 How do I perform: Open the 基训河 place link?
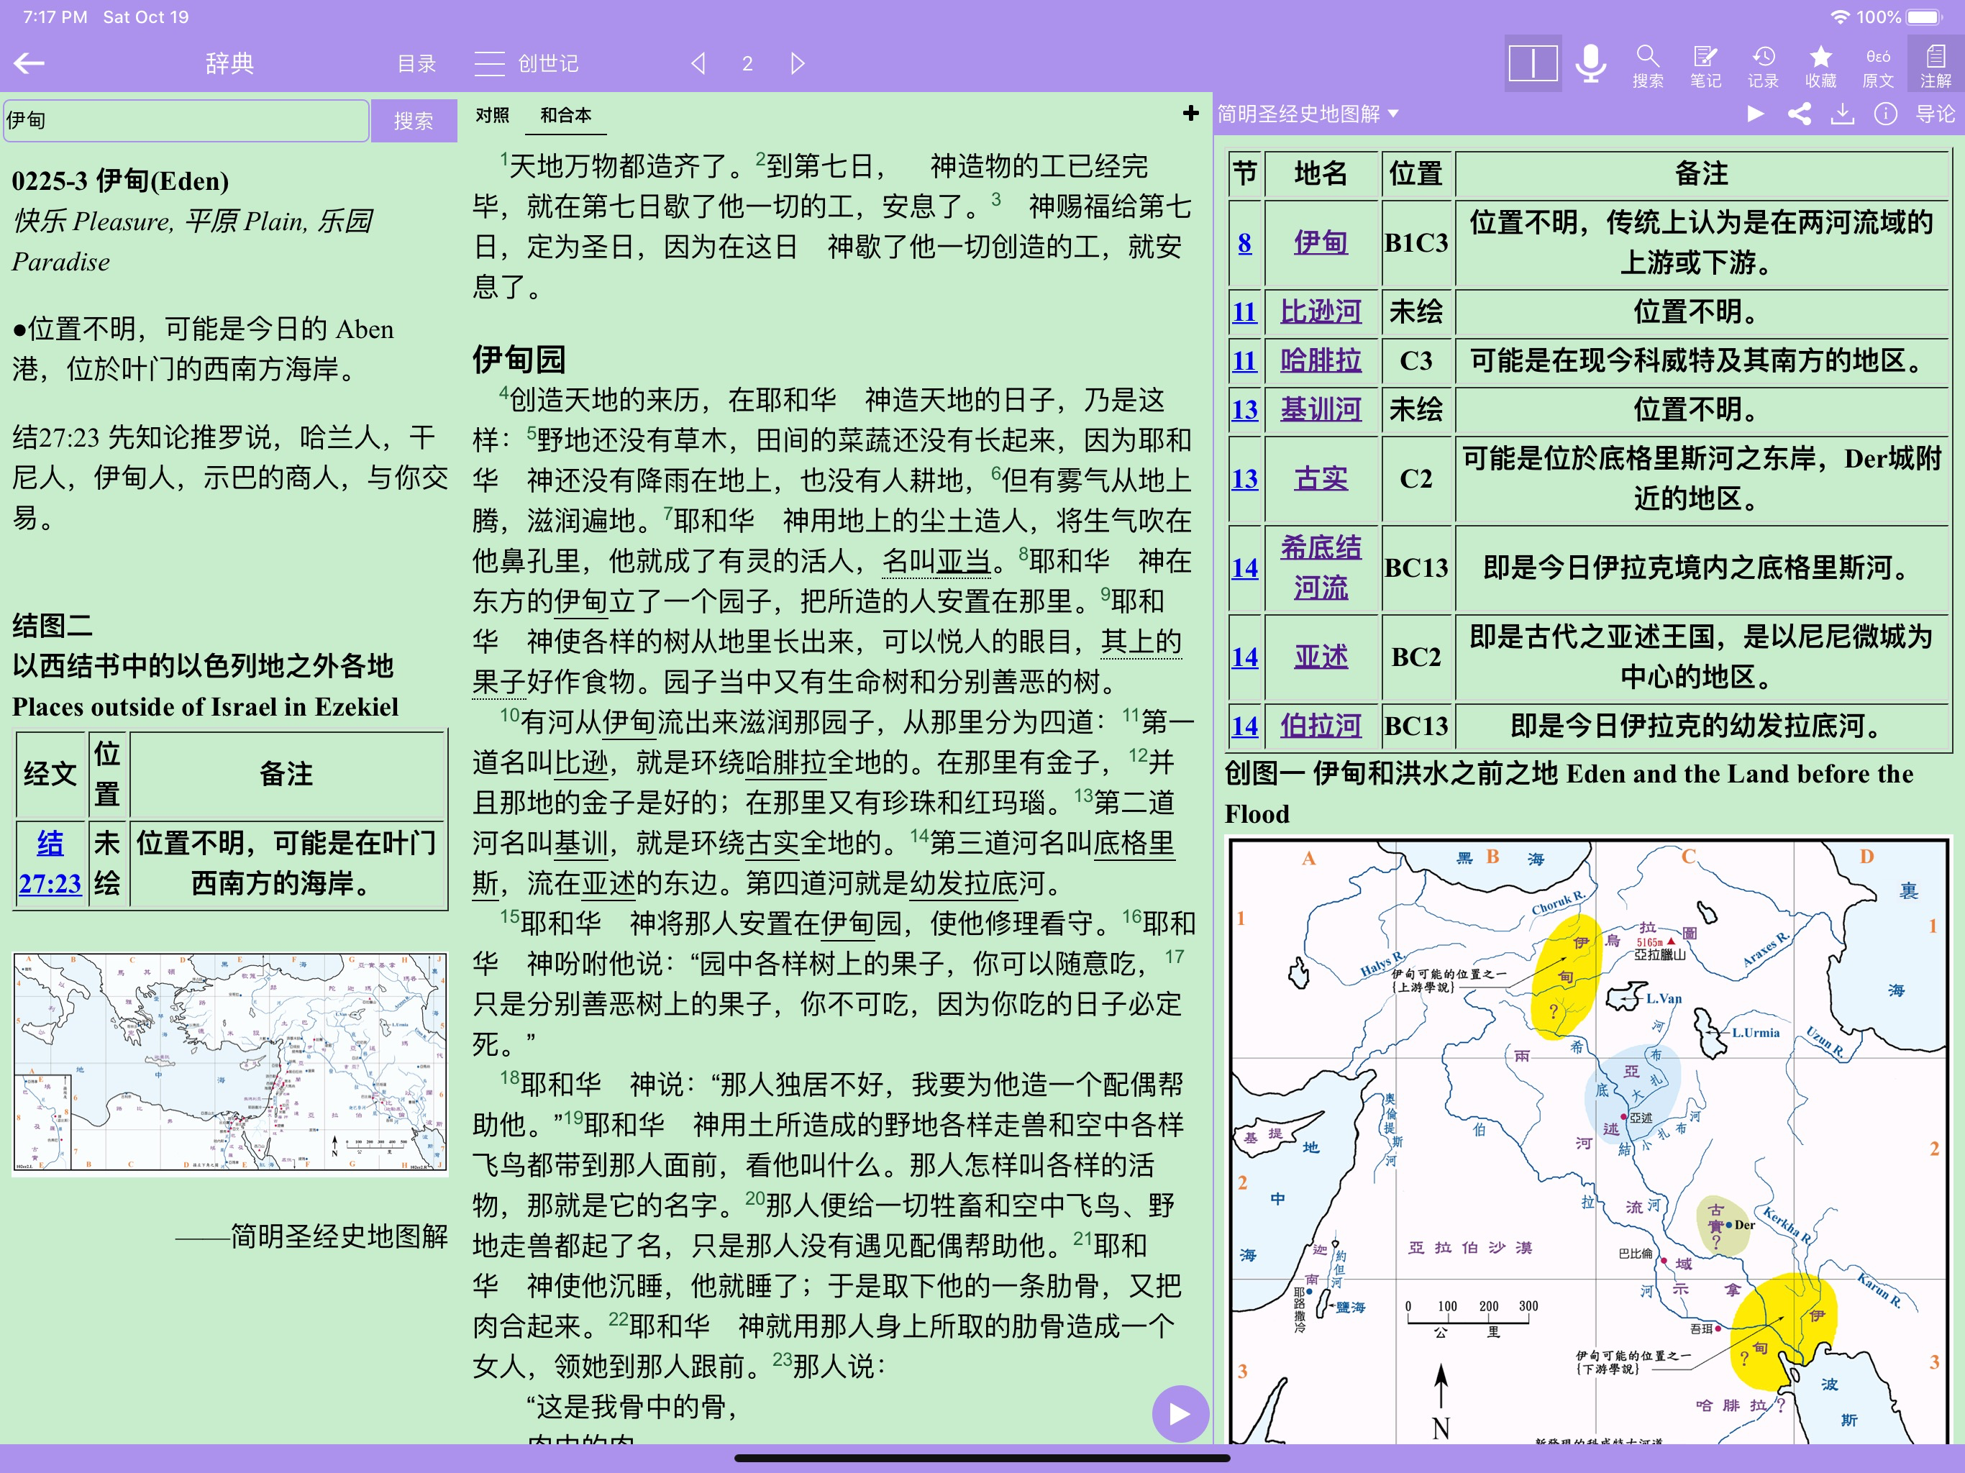[x=1320, y=409]
